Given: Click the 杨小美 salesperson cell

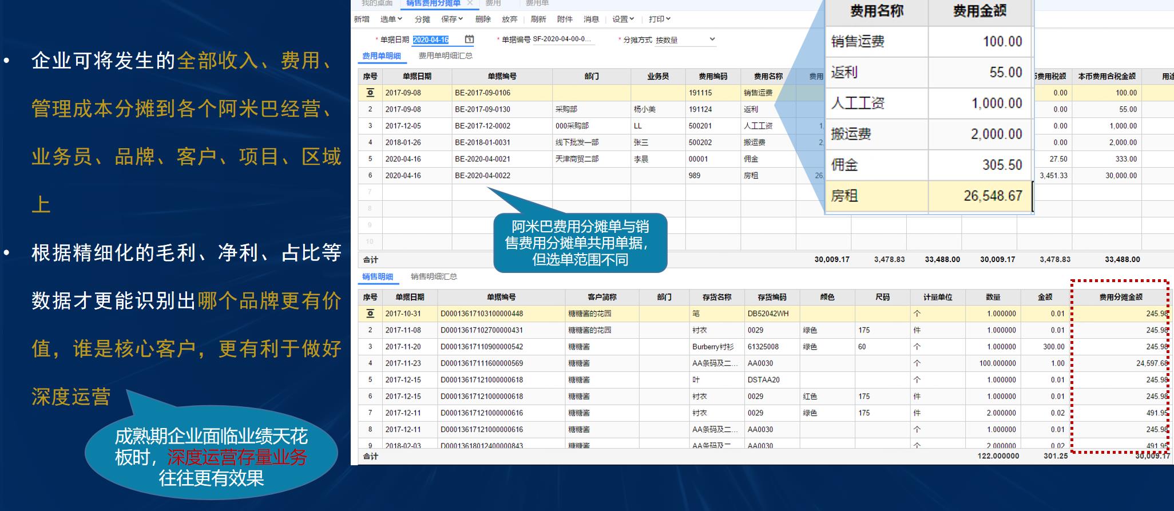Looking at the screenshot, I should tap(658, 109).
